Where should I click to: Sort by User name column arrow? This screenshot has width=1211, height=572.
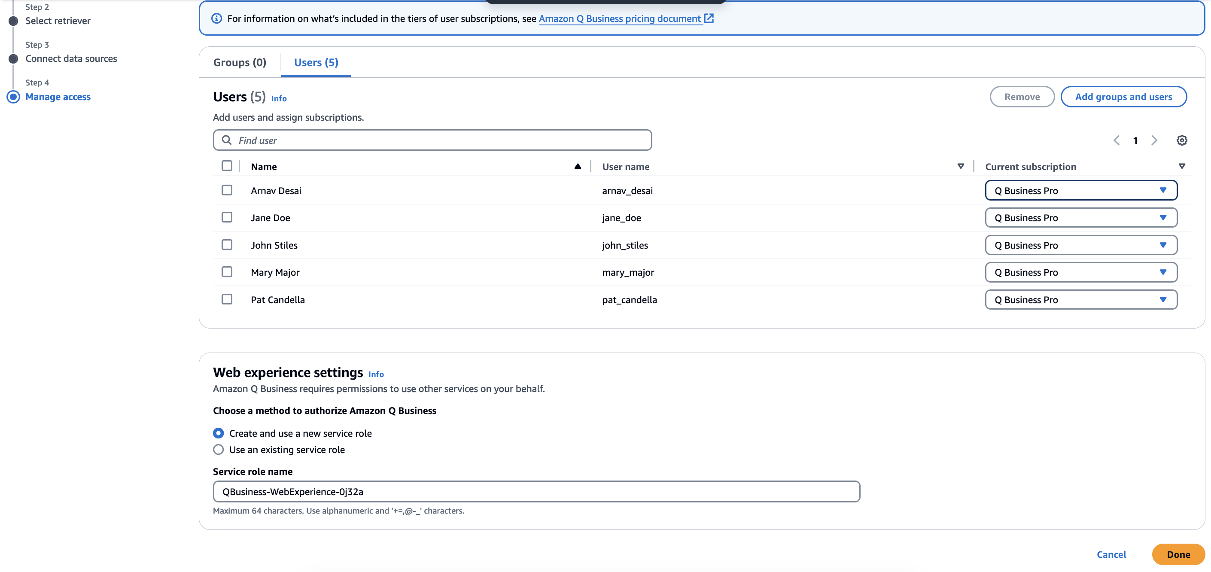(961, 166)
